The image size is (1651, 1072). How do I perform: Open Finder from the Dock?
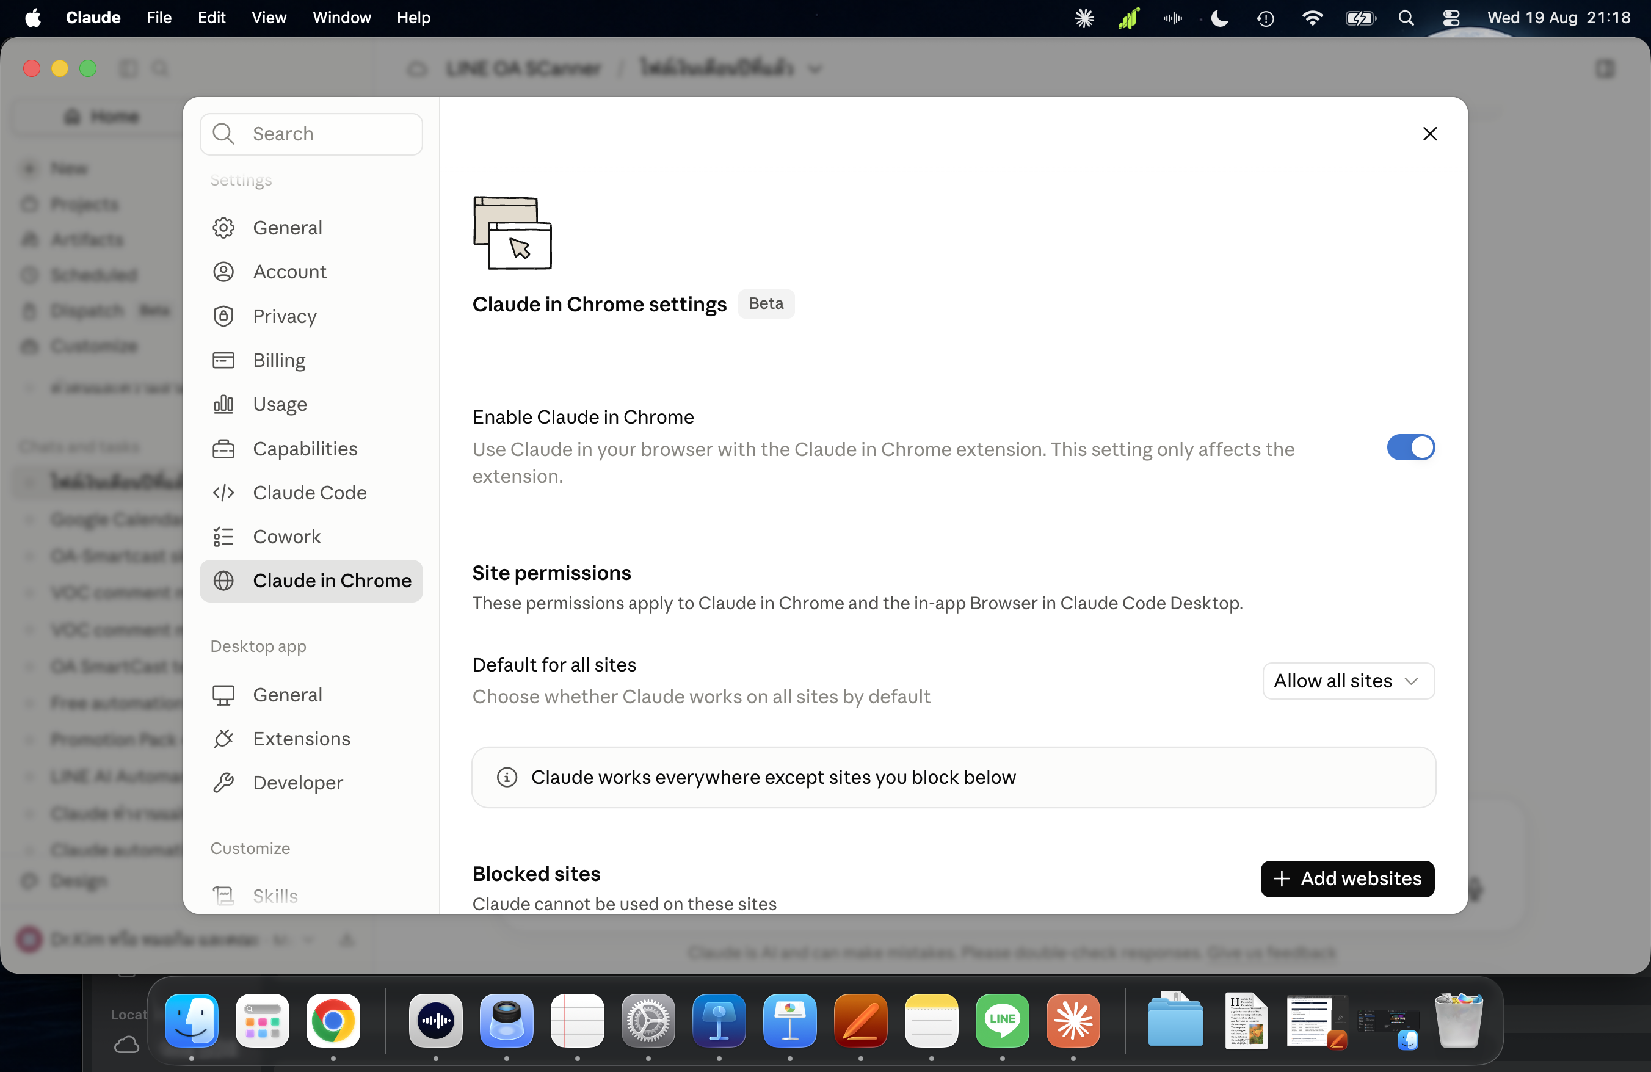192,1020
